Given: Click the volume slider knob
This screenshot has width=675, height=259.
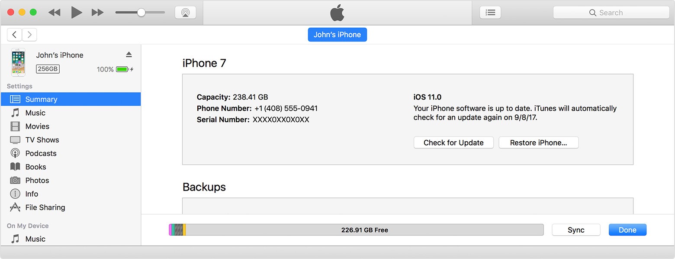Looking at the screenshot, I should tap(141, 13).
